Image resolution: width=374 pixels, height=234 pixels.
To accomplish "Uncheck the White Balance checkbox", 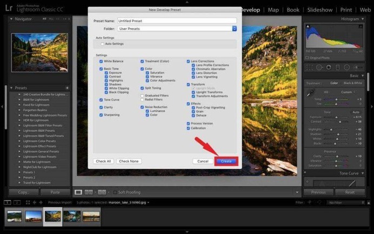I will 101,61.
